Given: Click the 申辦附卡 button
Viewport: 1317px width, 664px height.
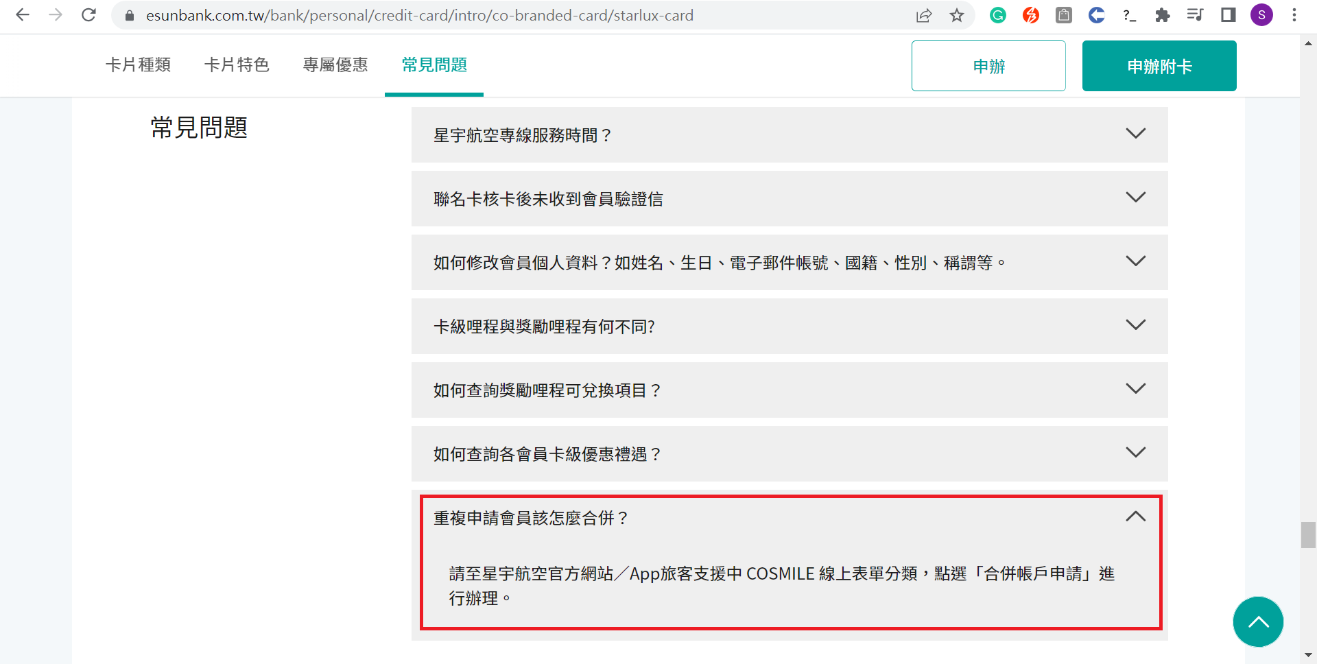Looking at the screenshot, I should click(1159, 66).
